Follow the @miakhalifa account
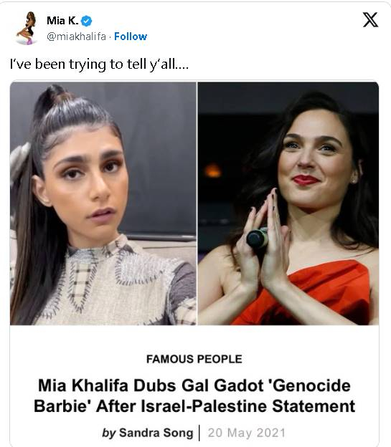The image size is (391, 447). (x=131, y=37)
